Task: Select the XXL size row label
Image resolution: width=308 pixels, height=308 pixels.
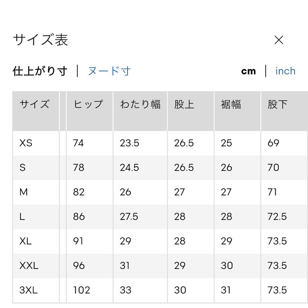Action: [29, 266]
